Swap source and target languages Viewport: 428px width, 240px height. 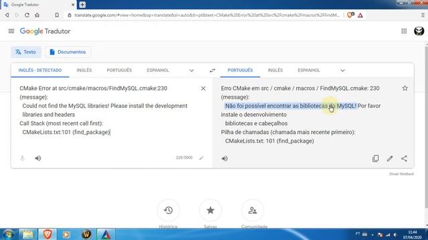coord(212,71)
